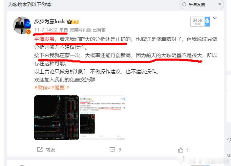
Task: Click the comment bubble icon
Action: pos(112,150)
